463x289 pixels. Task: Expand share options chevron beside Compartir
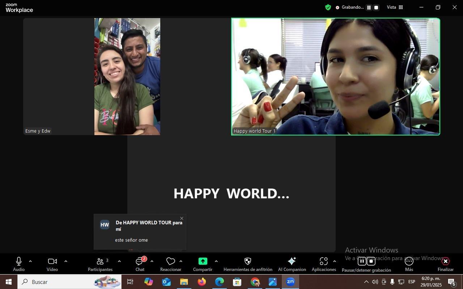tap(216, 261)
